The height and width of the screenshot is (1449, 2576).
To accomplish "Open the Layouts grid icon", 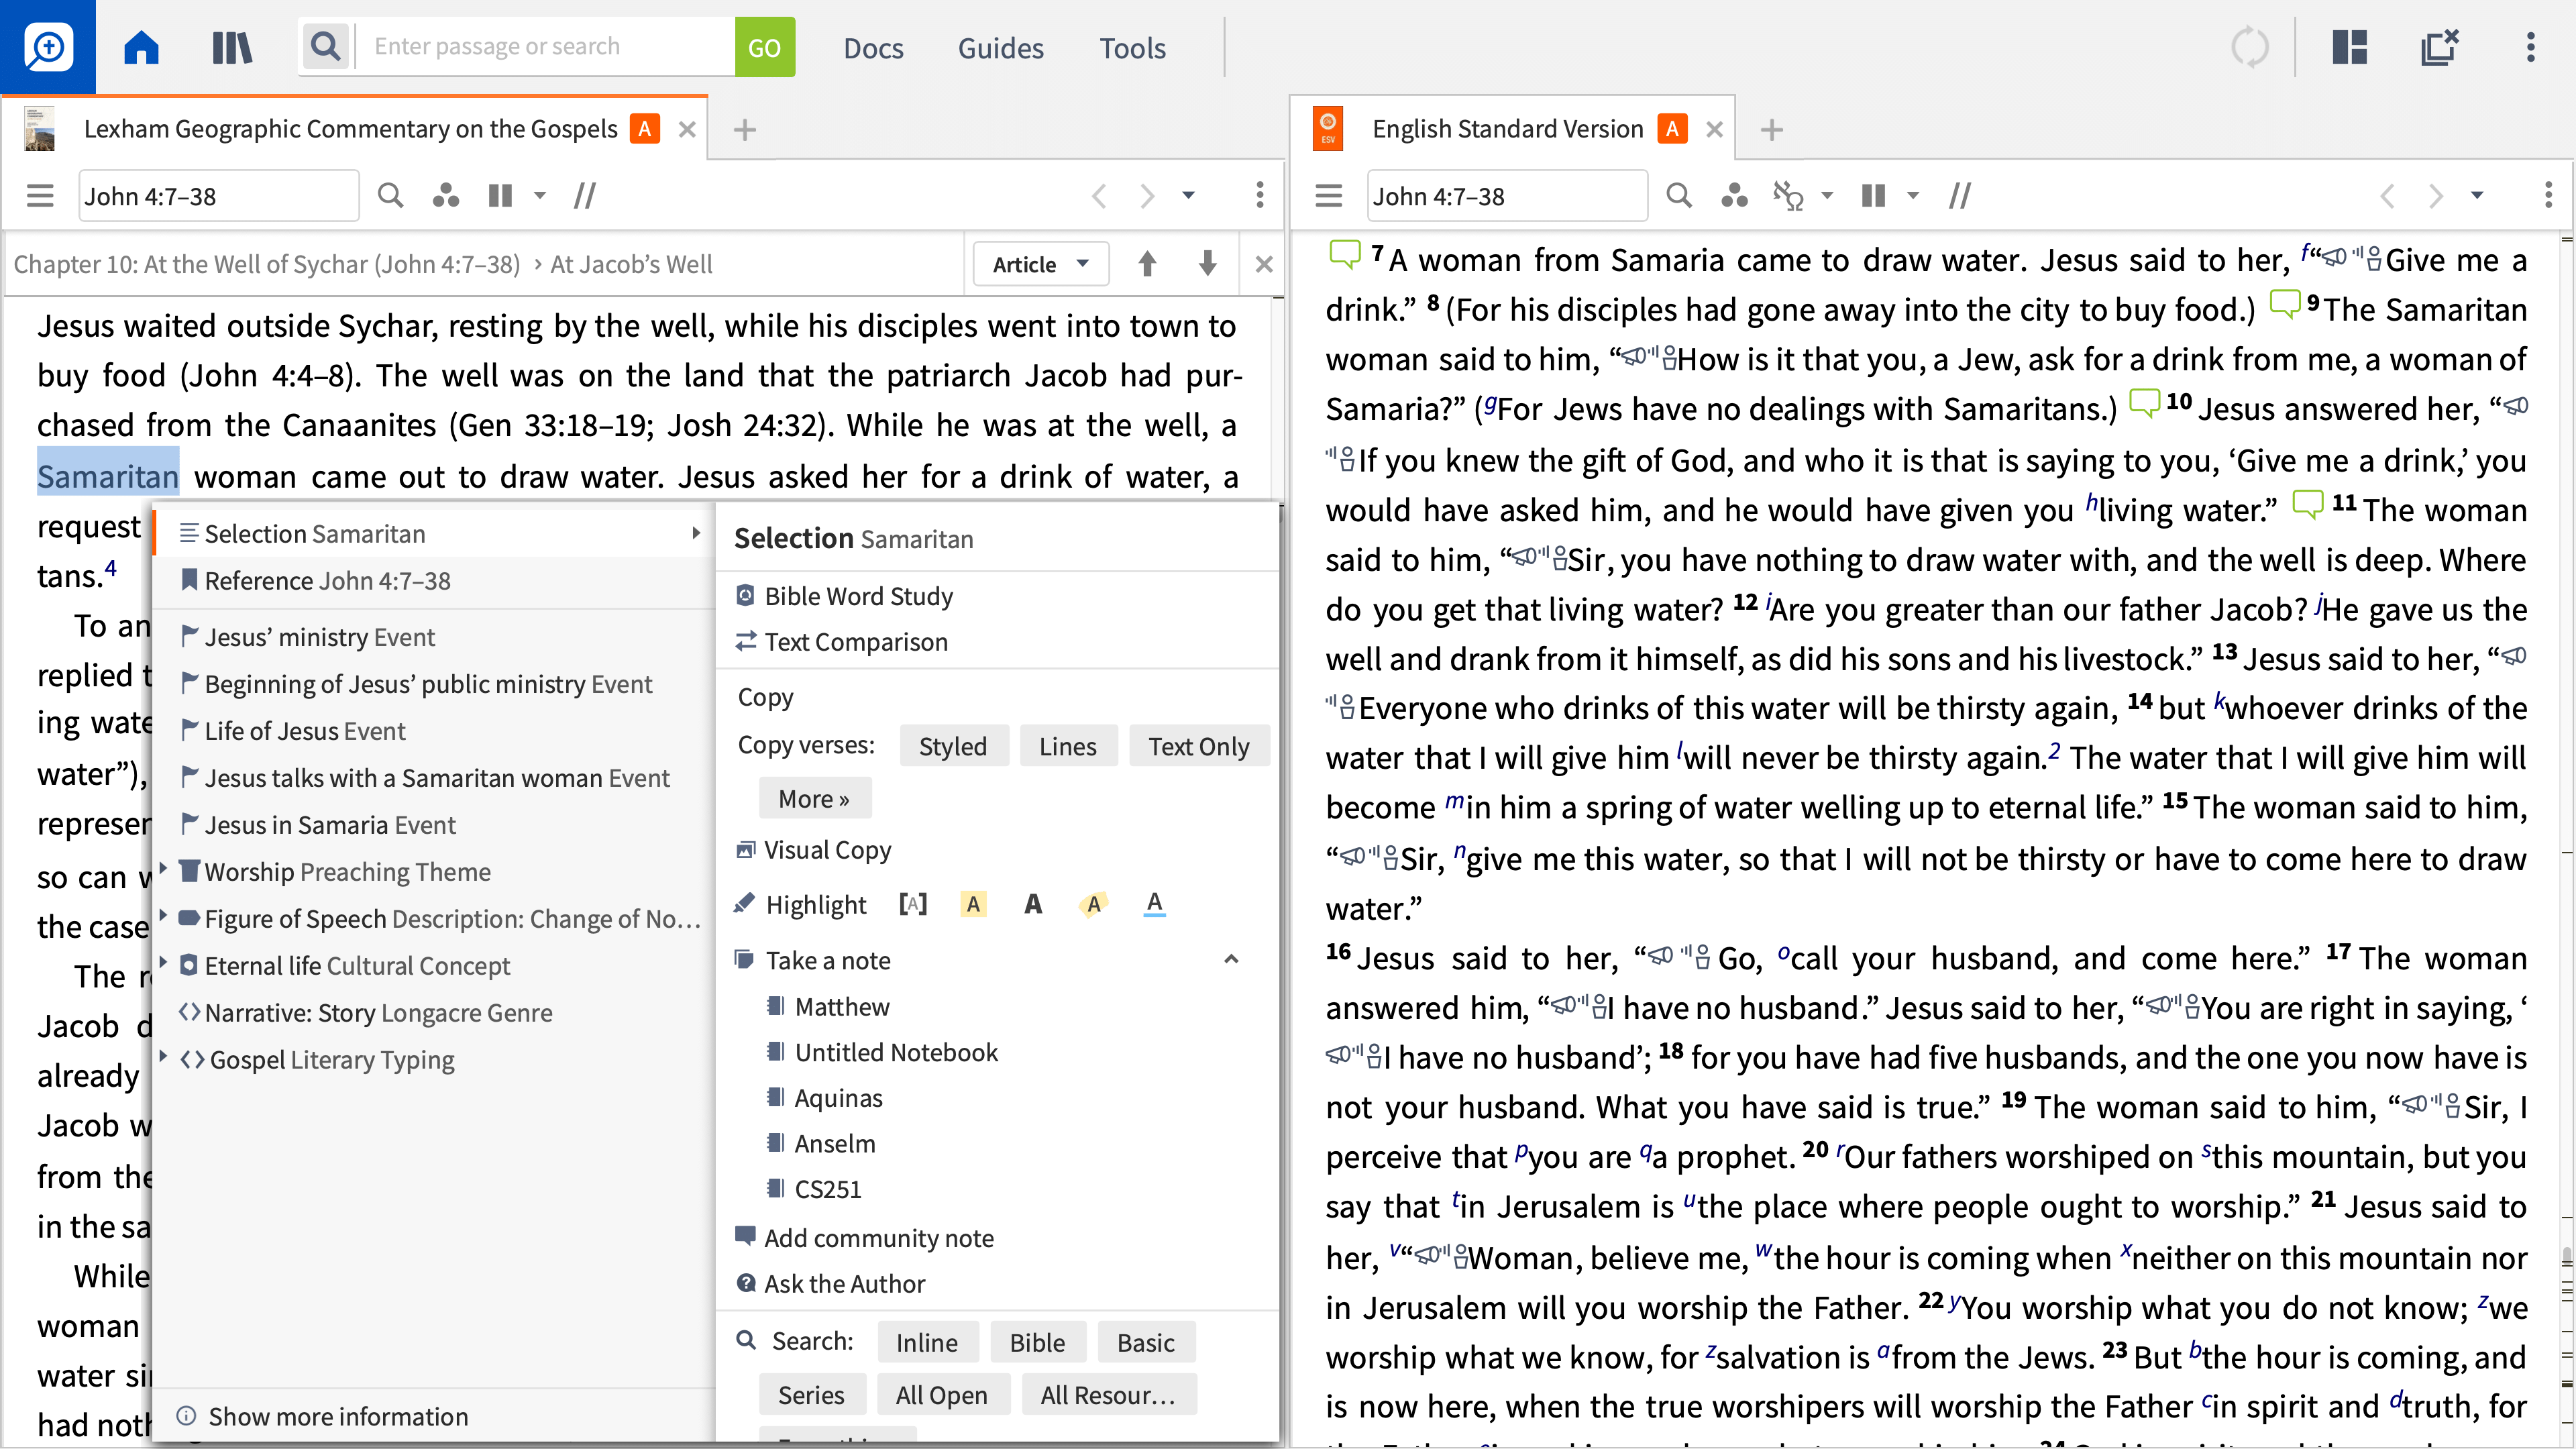I will point(2349,47).
